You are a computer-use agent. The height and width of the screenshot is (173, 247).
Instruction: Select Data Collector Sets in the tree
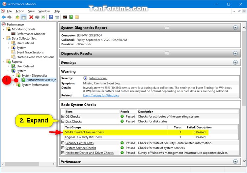(24, 38)
